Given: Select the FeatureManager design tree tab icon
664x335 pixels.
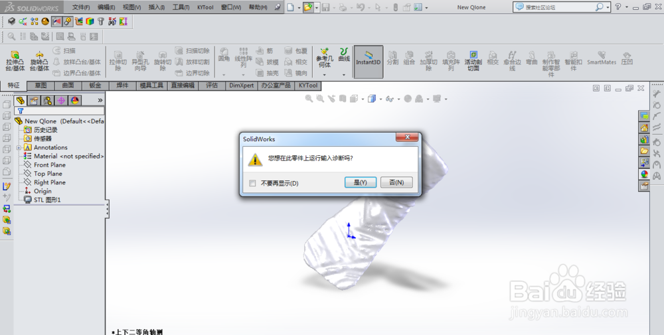Looking at the screenshot, I should [21, 100].
